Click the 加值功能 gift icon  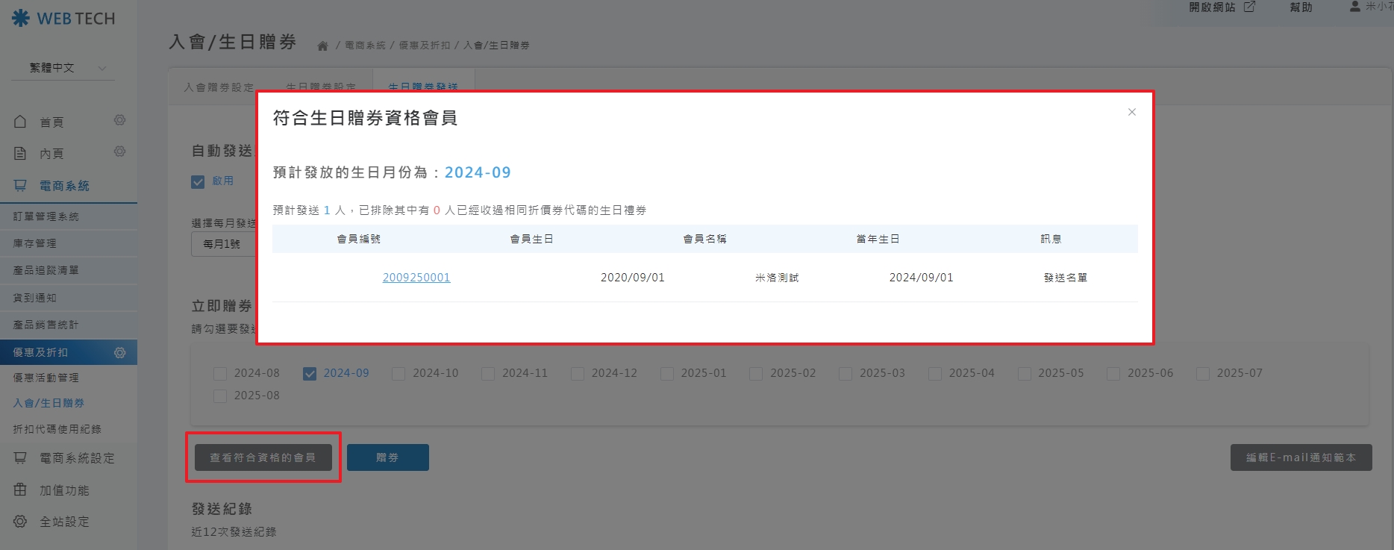click(x=20, y=490)
